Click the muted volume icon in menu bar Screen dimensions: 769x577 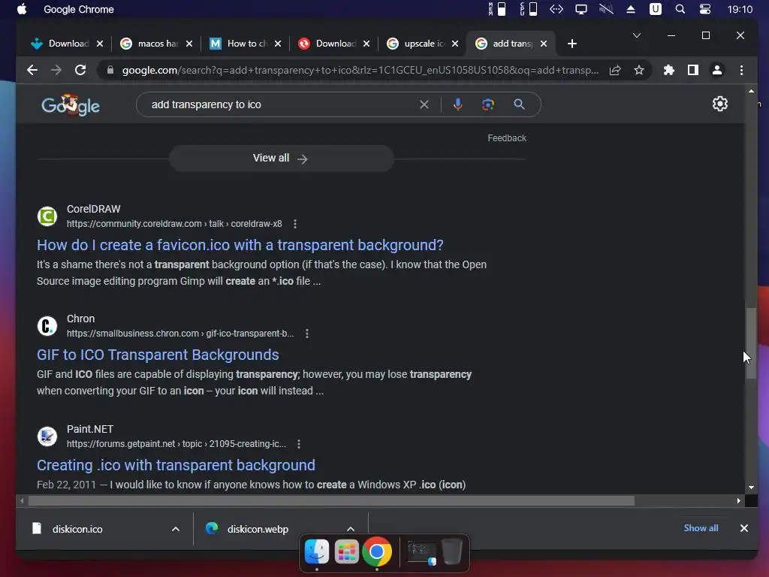[x=606, y=9]
